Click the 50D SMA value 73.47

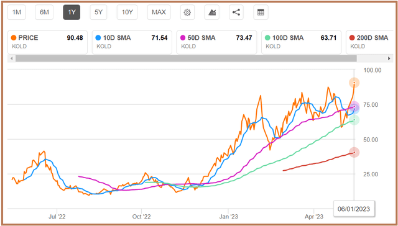coord(244,38)
